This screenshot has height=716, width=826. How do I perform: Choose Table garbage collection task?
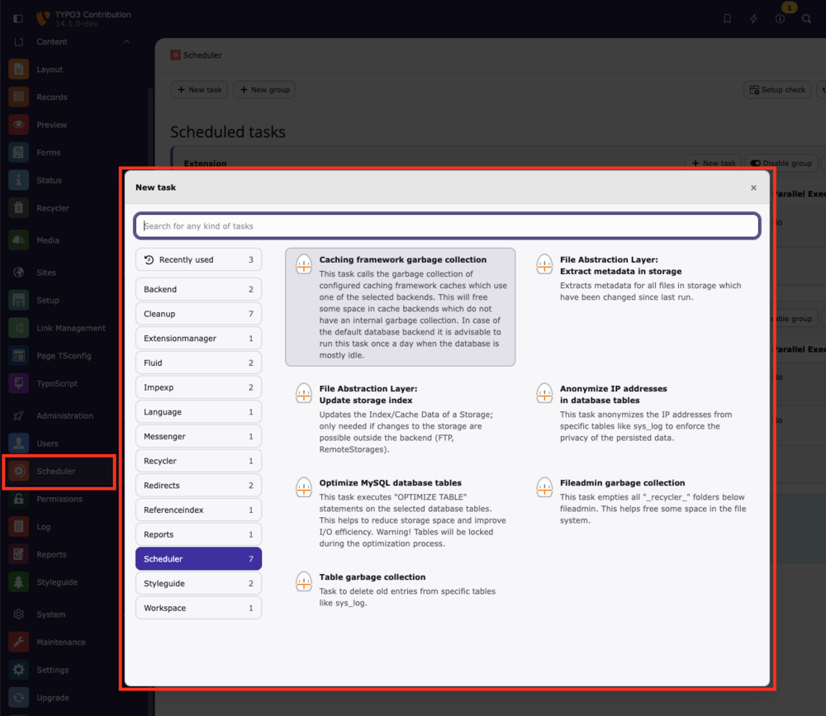point(401,590)
